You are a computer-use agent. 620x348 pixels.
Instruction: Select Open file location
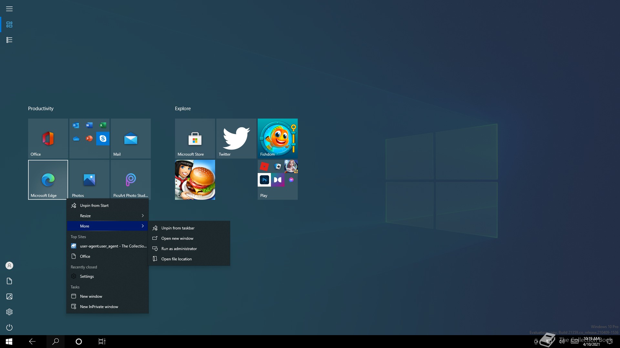189,259
